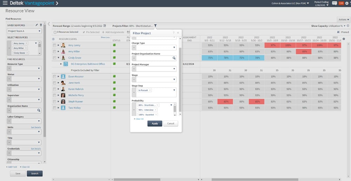
Task: Click the info icon beside Resource/Level header
Action: (x=53, y=39)
